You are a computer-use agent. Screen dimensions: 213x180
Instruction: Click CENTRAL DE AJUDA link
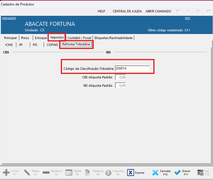pos(127,11)
